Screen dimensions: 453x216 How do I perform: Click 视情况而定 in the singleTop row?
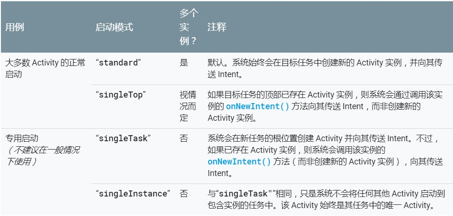coord(185,106)
